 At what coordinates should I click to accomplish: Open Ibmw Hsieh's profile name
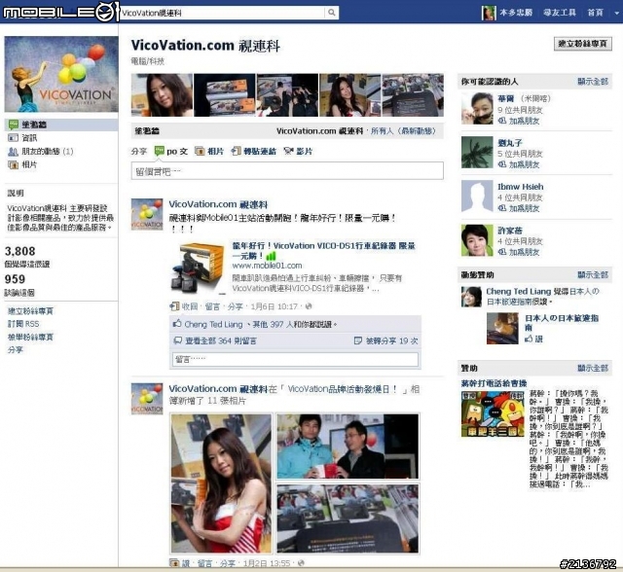(521, 187)
